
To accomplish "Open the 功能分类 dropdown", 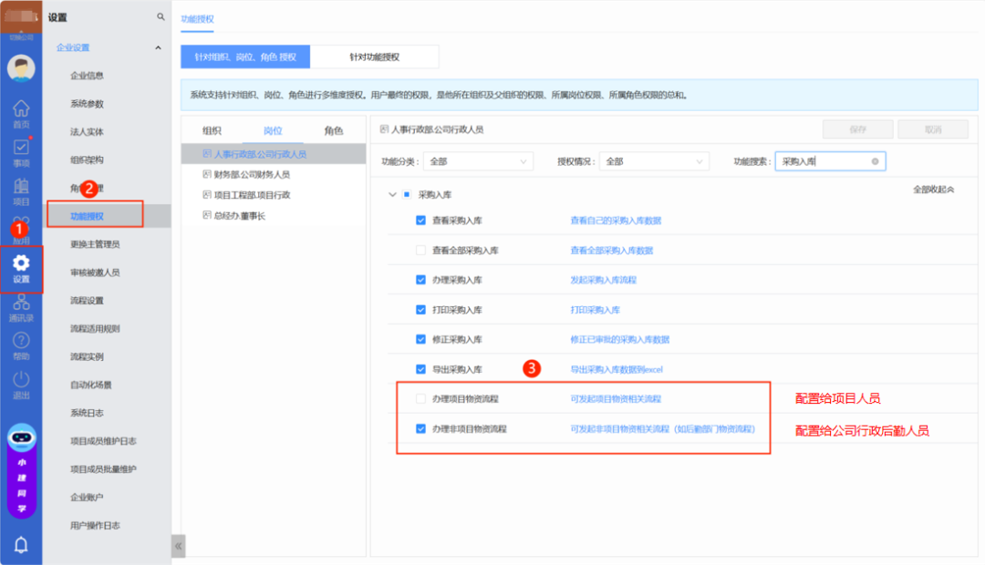I will (x=478, y=161).
